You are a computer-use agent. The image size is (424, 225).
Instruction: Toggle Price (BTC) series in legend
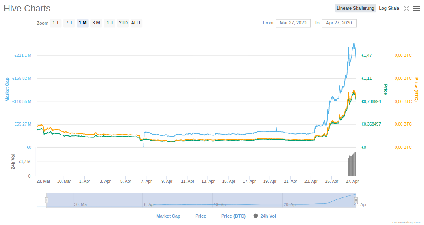[230, 216]
